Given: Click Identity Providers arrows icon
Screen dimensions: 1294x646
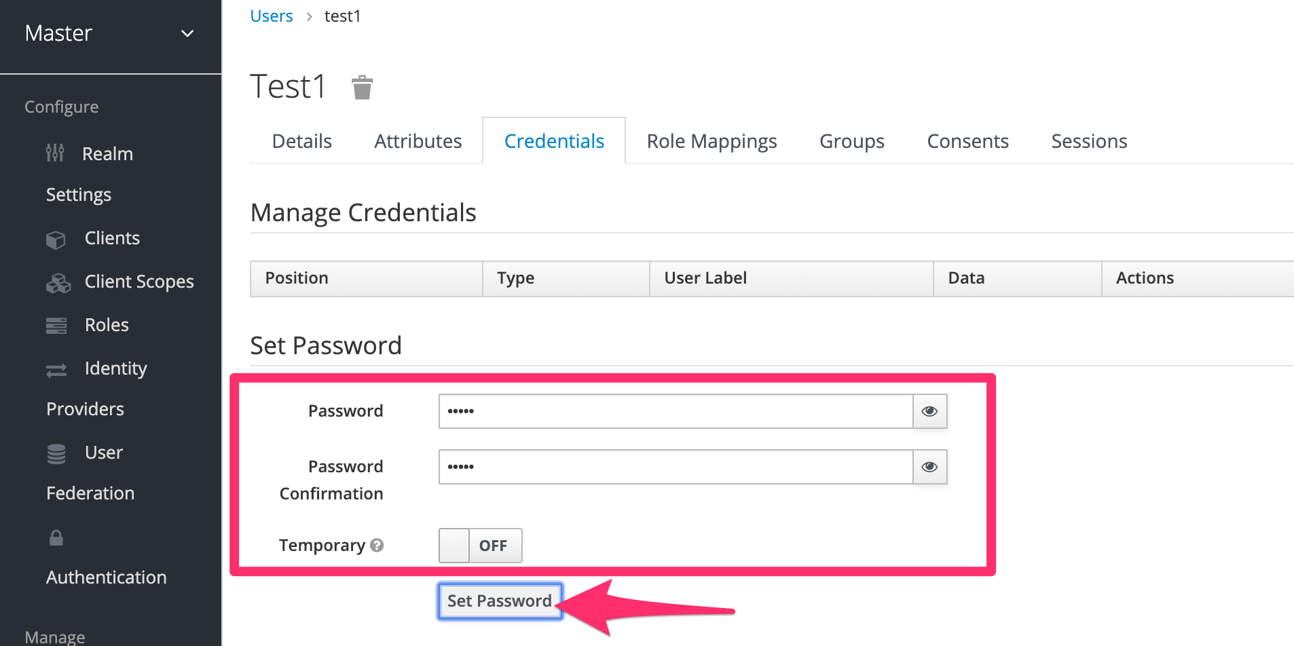Looking at the screenshot, I should tap(56, 370).
